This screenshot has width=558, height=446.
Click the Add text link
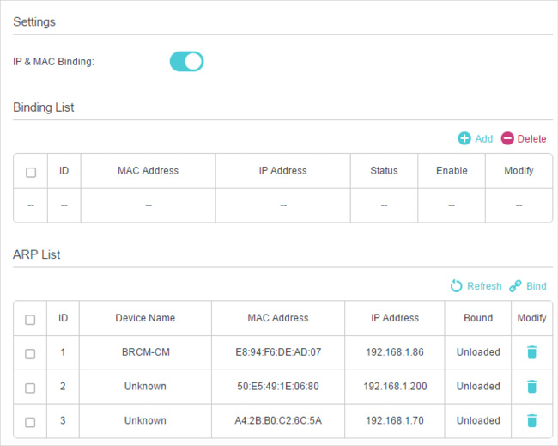484,138
